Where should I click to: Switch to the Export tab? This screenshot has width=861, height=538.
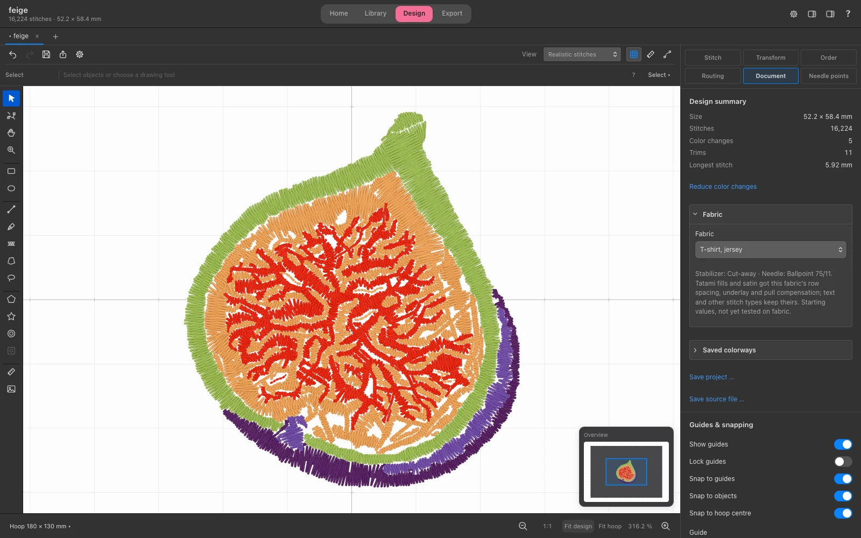452,13
